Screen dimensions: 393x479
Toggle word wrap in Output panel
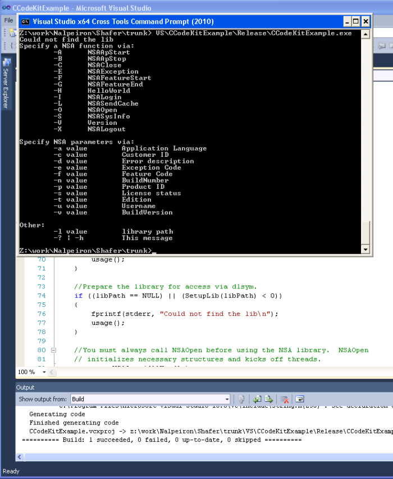300,399
